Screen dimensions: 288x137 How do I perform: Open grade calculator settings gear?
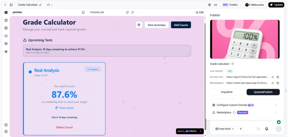(x=139, y=25)
